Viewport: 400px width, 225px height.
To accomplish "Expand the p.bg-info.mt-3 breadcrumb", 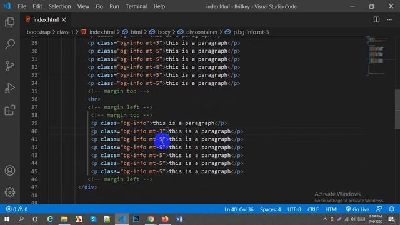I will click(247, 32).
